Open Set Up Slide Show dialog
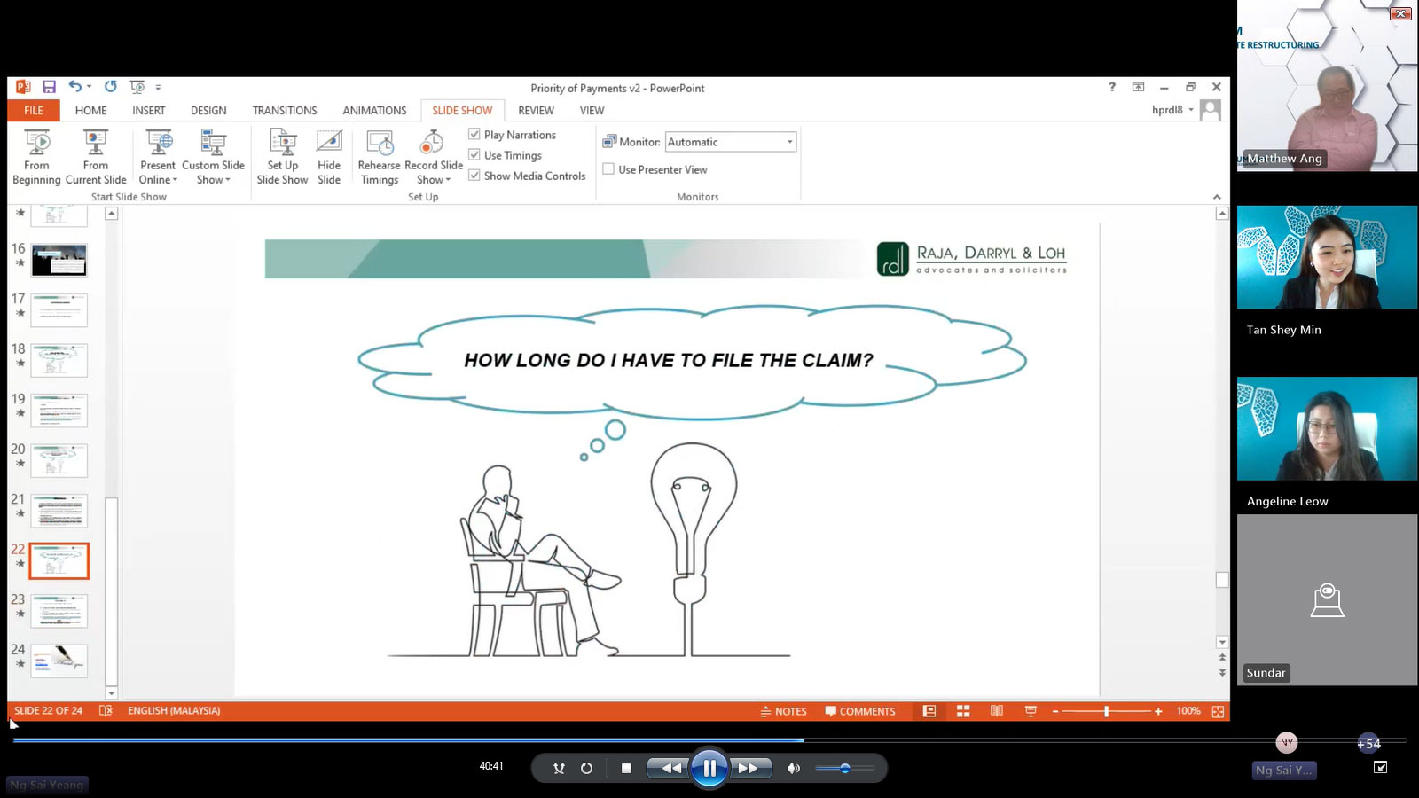This screenshot has height=798, width=1419. pyautogui.click(x=282, y=157)
